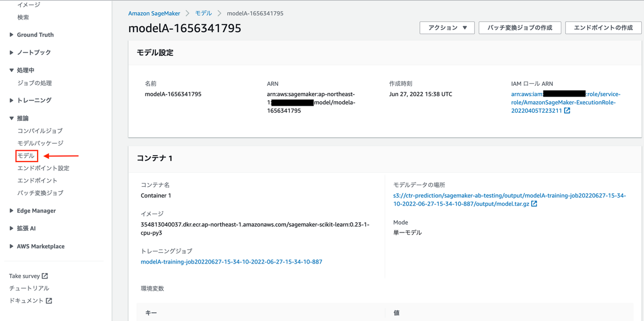Click the 環境変数 label

(152, 288)
